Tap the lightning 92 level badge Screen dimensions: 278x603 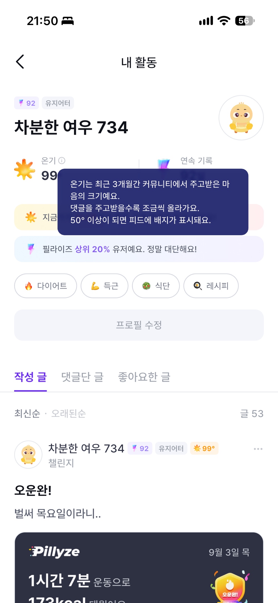(27, 103)
